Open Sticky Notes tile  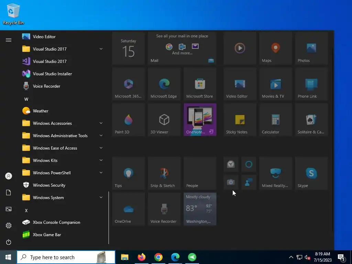(240, 120)
